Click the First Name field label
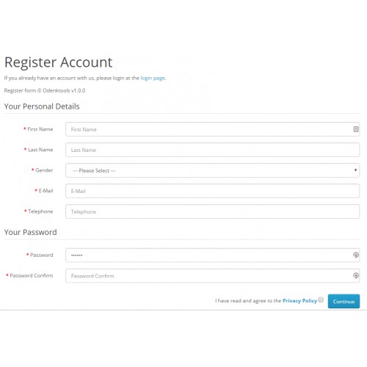 pos(40,129)
